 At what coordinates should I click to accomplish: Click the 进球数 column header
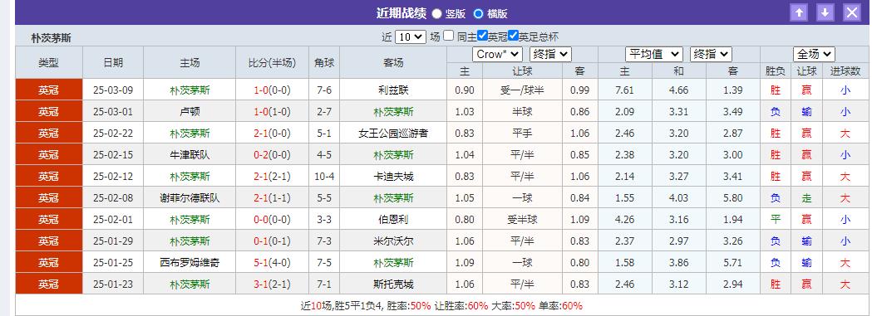[845, 71]
